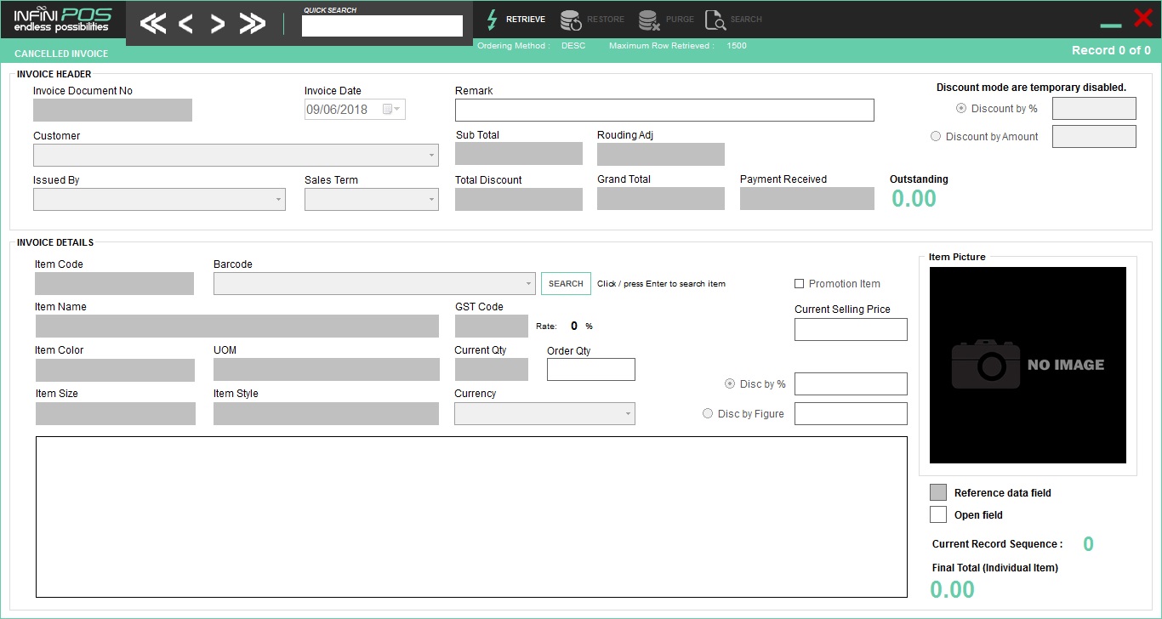Click the Retrieve lightning icon
Screen dimensions: 1162x619
pyautogui.click(x=492, y=20)
